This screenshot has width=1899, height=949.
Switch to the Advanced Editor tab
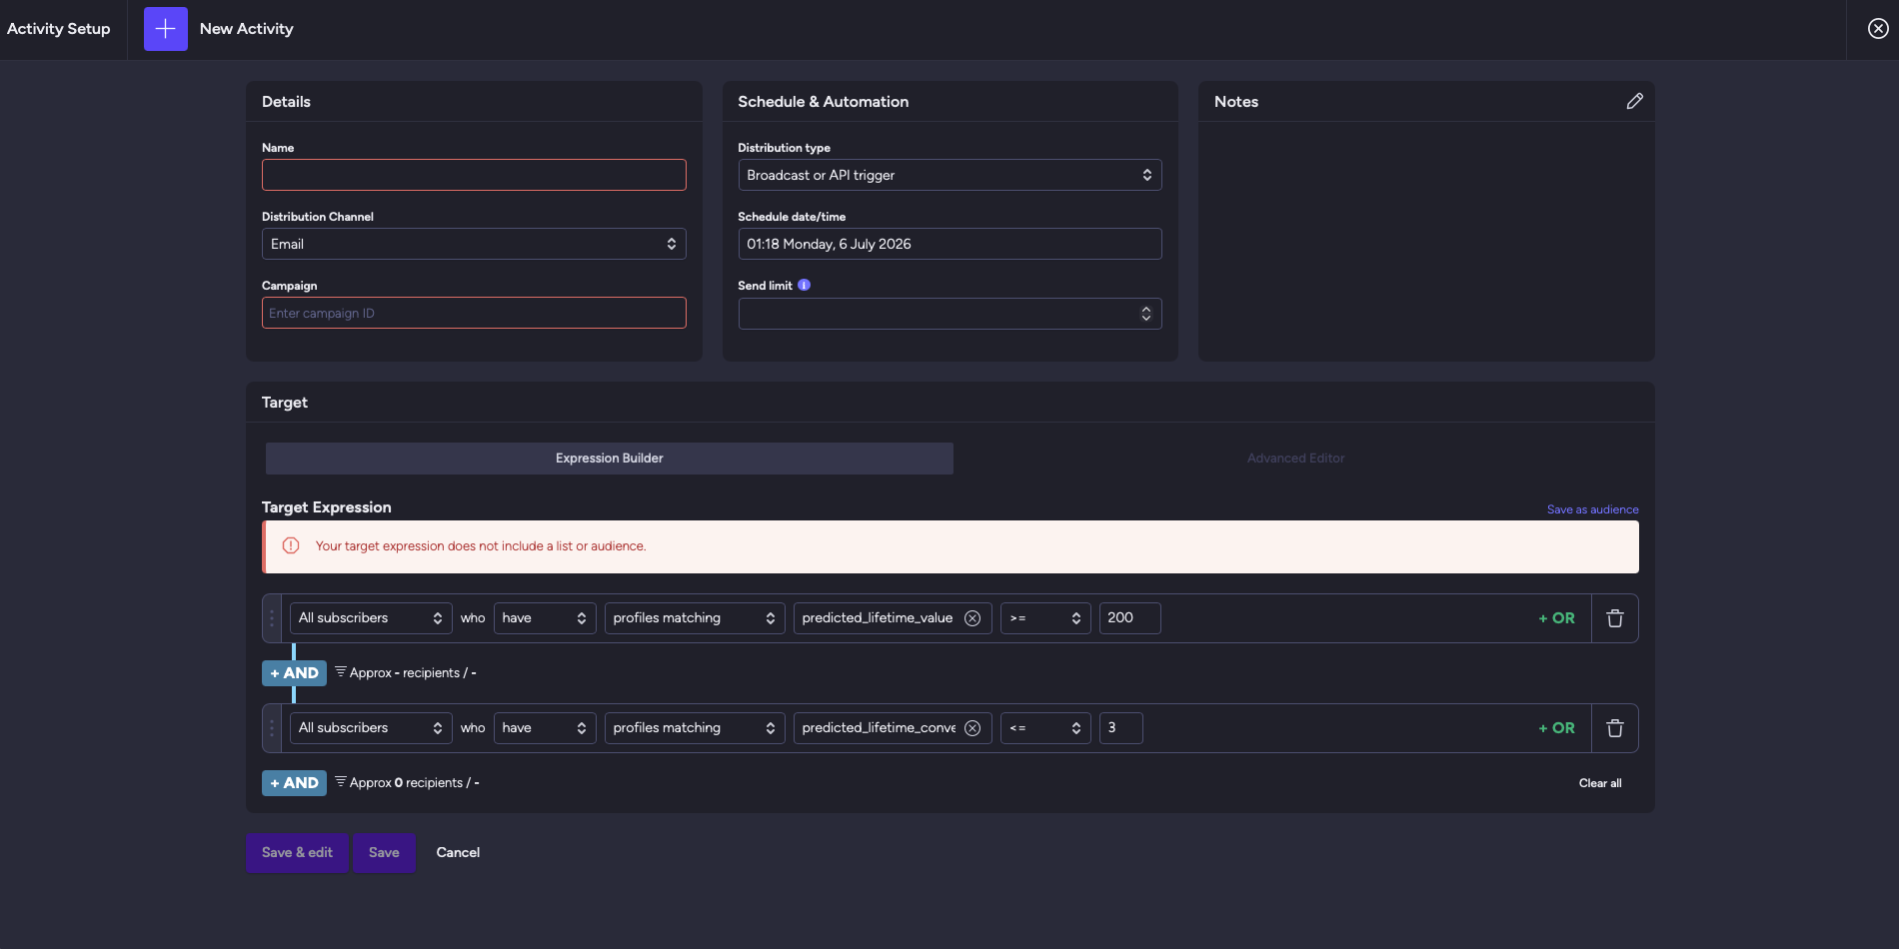[x=1295, y=459]
